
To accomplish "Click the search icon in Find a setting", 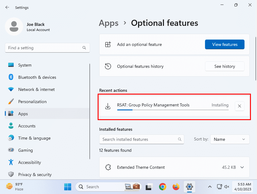I will click(x=84, y=48).
